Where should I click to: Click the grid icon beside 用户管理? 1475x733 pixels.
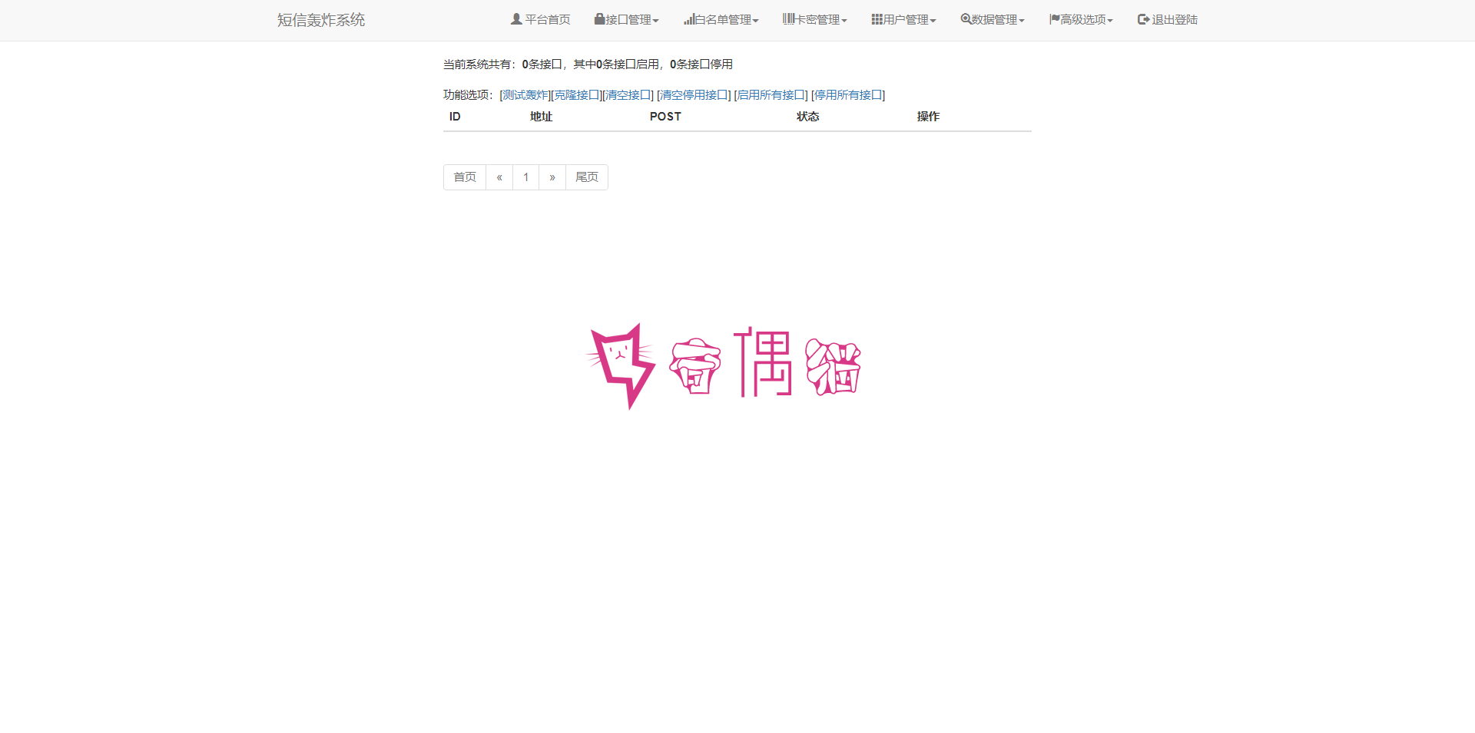point(877,19)
